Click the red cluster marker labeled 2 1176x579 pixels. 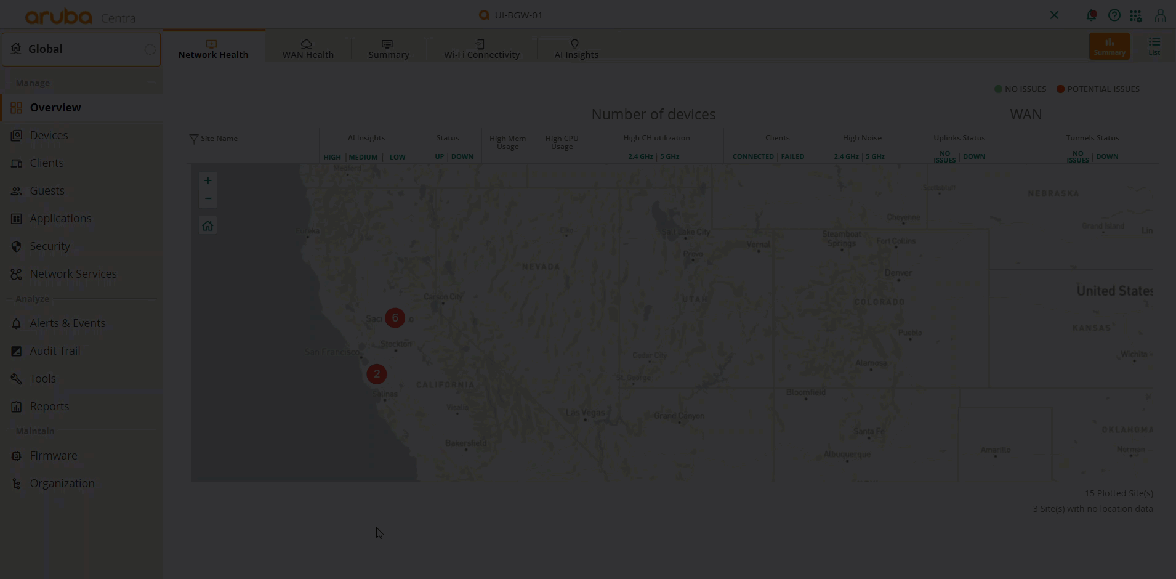(377, 374)
